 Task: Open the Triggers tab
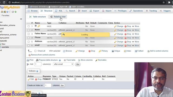click(x=165, y=11)
